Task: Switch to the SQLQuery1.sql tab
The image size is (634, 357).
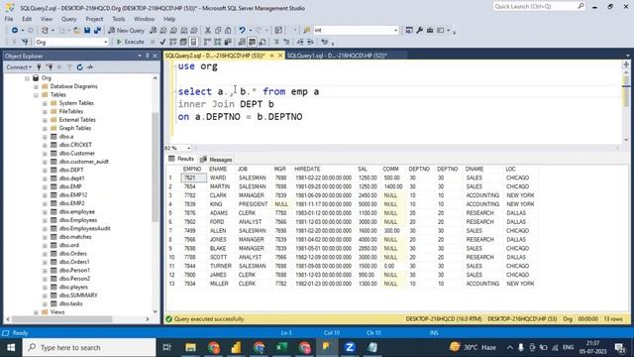Action: [x=337, y=56]
